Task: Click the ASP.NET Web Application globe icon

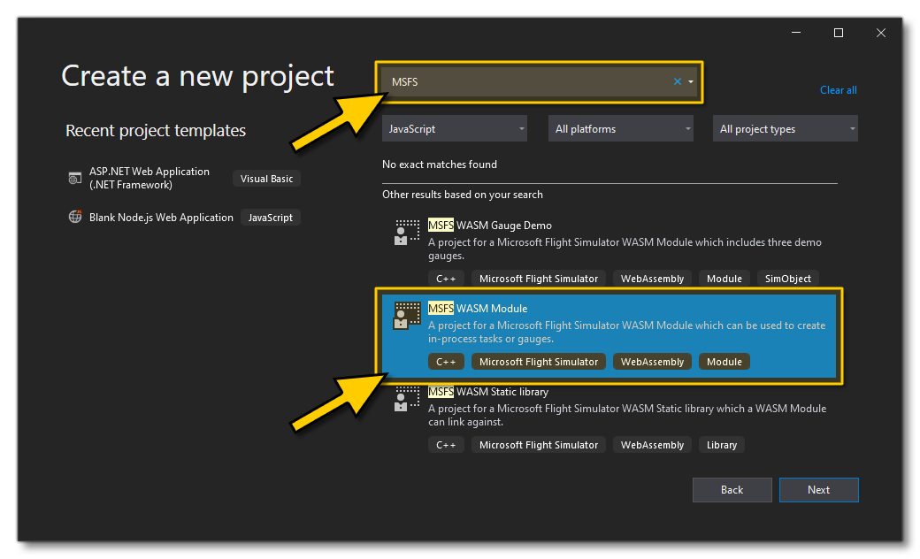Action: pyautogui.click(x=75, y=179)
